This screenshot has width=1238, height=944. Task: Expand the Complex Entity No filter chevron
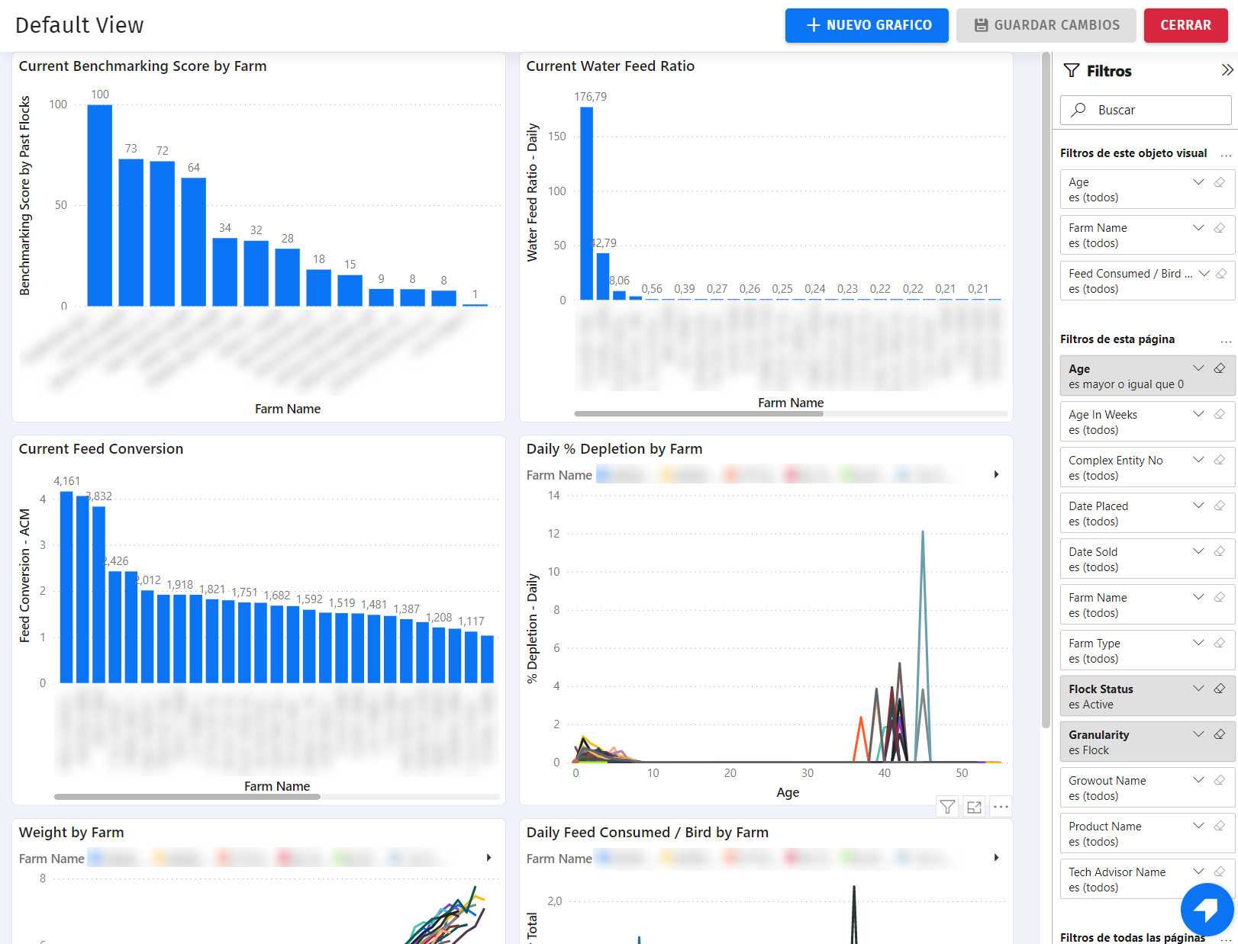click(1198, 460)
